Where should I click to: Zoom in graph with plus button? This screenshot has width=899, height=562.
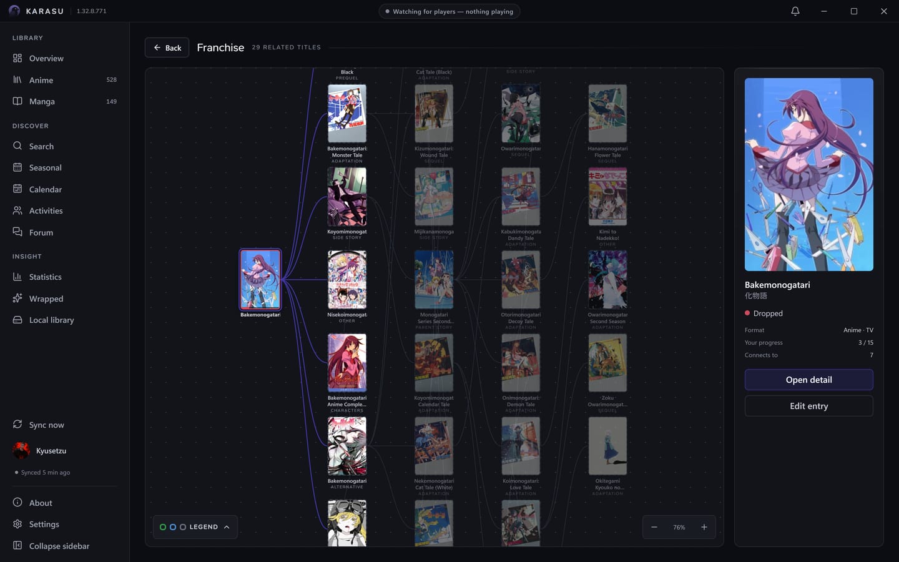click(704, 527)
